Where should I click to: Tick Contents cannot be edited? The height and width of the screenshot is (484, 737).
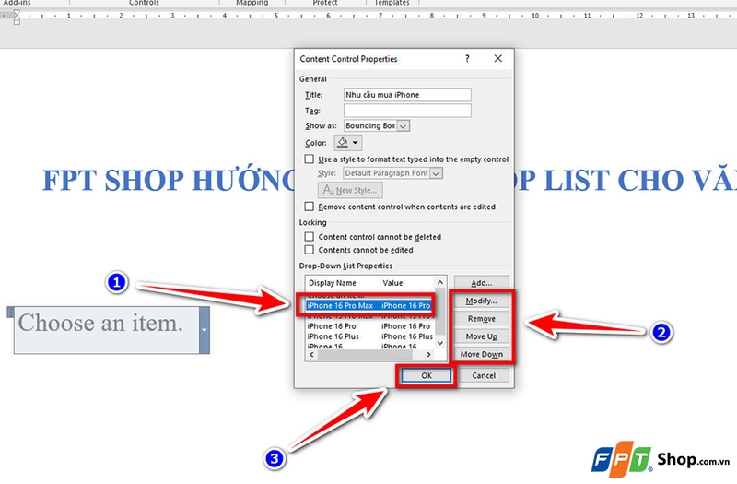click(x=310, y=250)
